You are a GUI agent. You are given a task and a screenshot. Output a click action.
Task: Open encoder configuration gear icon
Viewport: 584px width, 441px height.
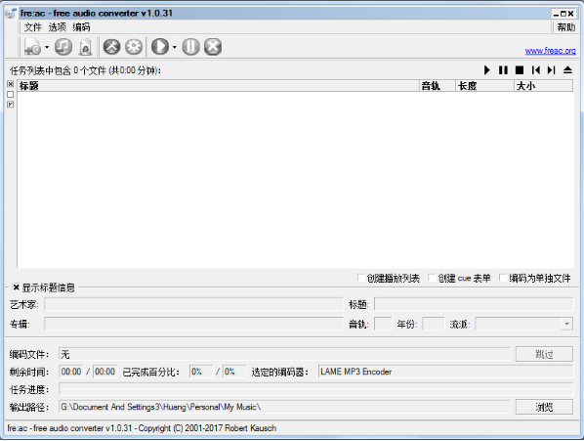pyautogui.click(x=134, y=47)
